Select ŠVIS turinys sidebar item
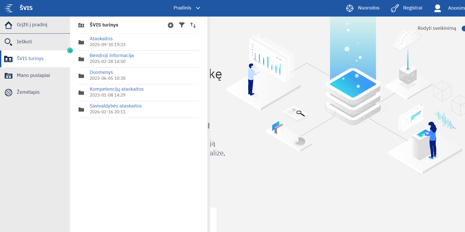 [30, 59]
